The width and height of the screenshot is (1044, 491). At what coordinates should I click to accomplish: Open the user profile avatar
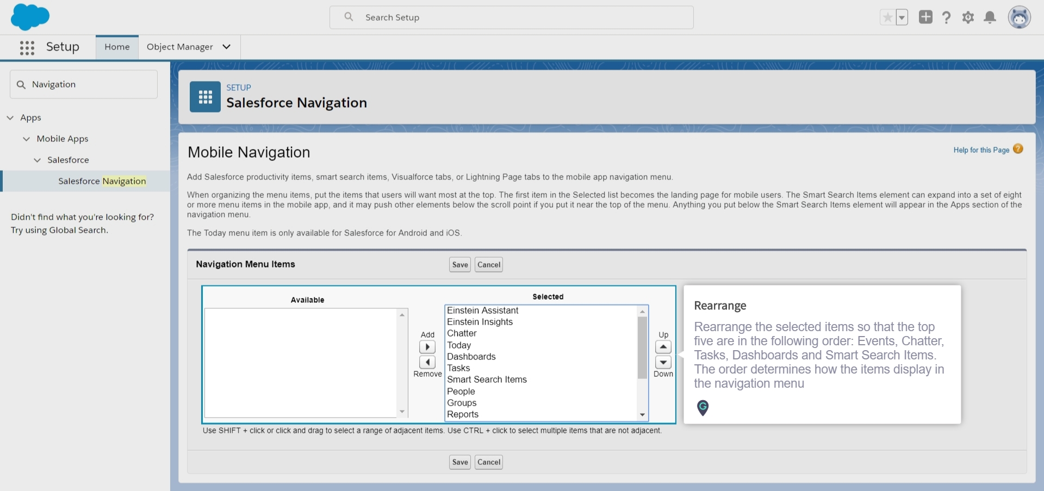click(1019, 17)
